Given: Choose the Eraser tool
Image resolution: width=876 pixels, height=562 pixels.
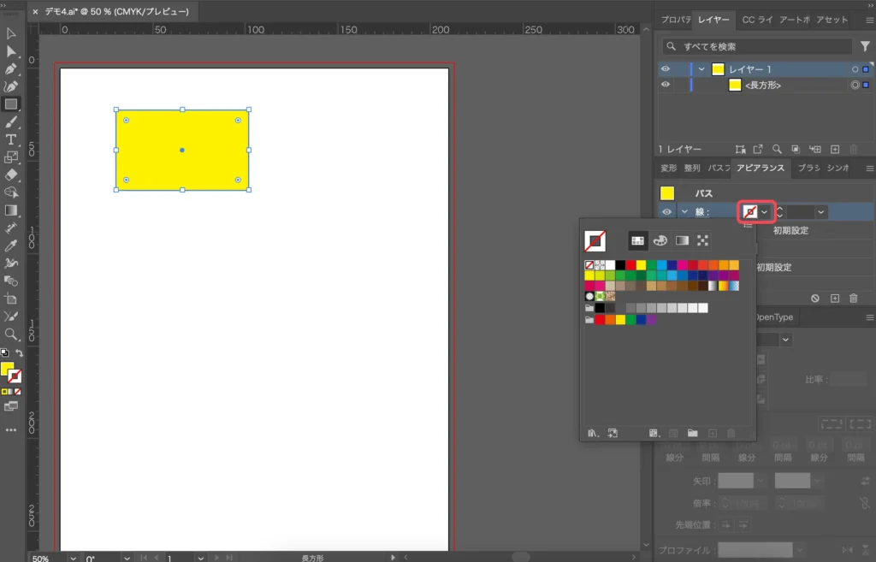Looking at the screenshot, I should (11, 175).
